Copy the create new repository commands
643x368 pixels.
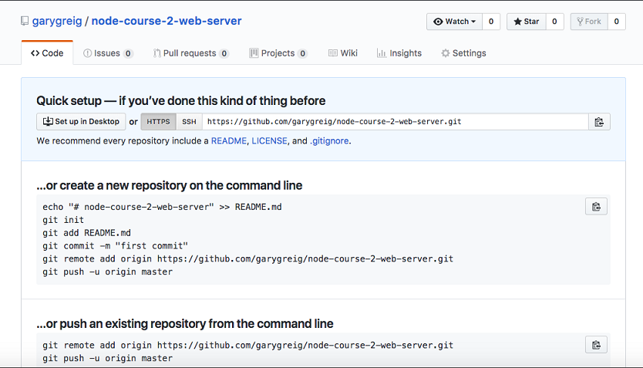tap(596, 207)
